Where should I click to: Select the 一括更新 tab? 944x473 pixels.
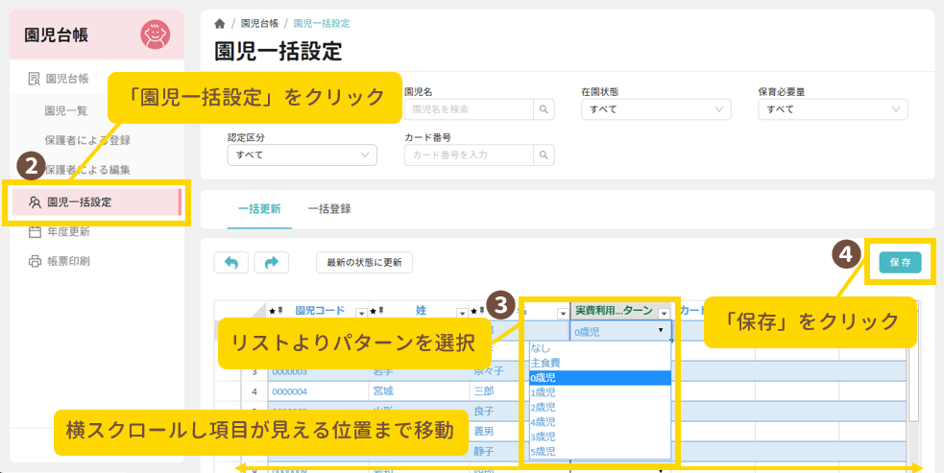(x=254, y=208)
